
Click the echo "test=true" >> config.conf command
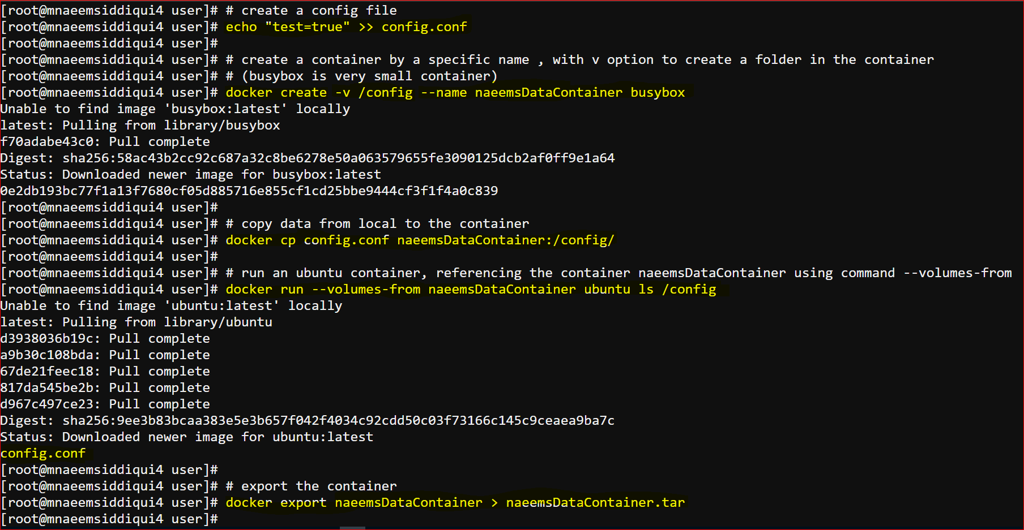tap(346, 27)
